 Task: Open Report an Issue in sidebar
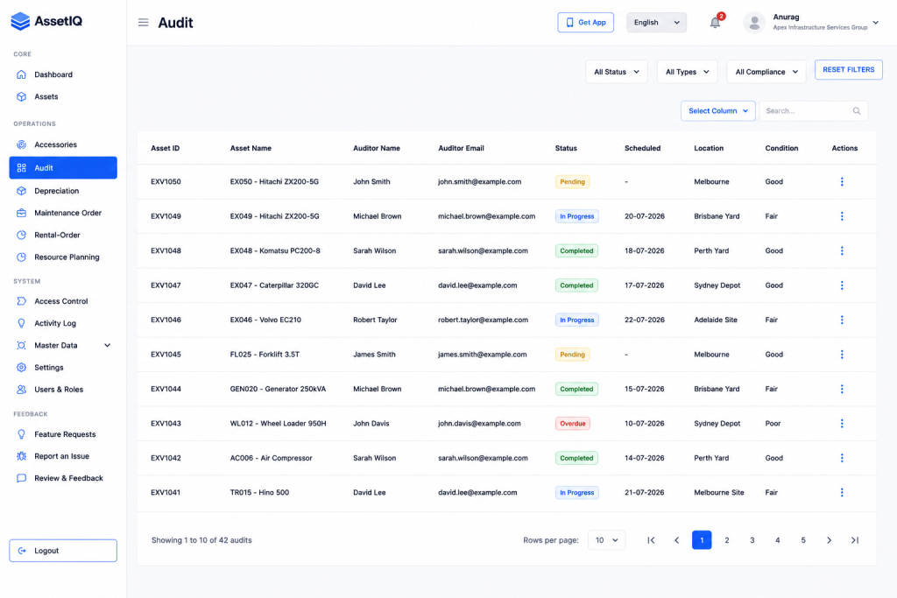click(63, 456)
